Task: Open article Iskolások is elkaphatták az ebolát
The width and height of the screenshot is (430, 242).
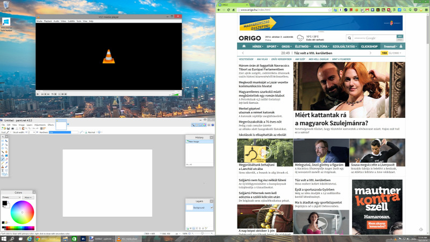Action: [x=262, y=135]
